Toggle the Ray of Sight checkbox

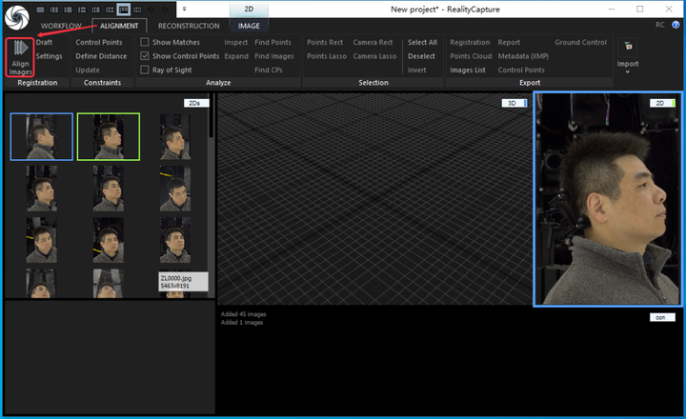tap(145, 70)
